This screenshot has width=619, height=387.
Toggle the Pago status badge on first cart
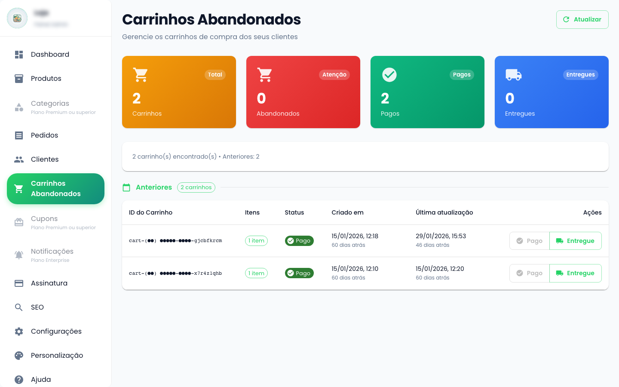(x=299, y=241)
